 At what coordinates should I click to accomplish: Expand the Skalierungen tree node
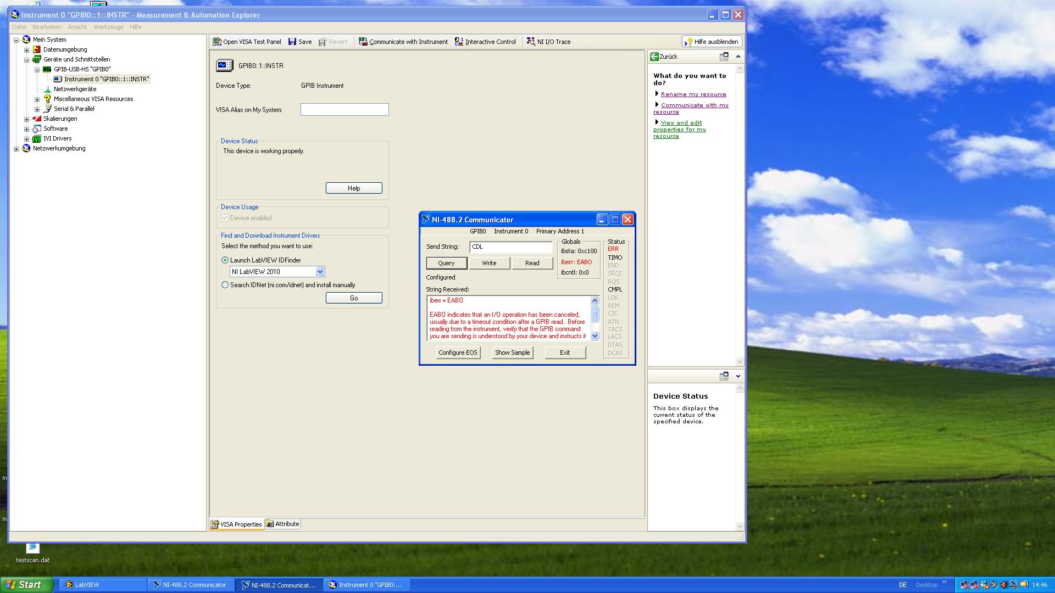click(26, 119)
